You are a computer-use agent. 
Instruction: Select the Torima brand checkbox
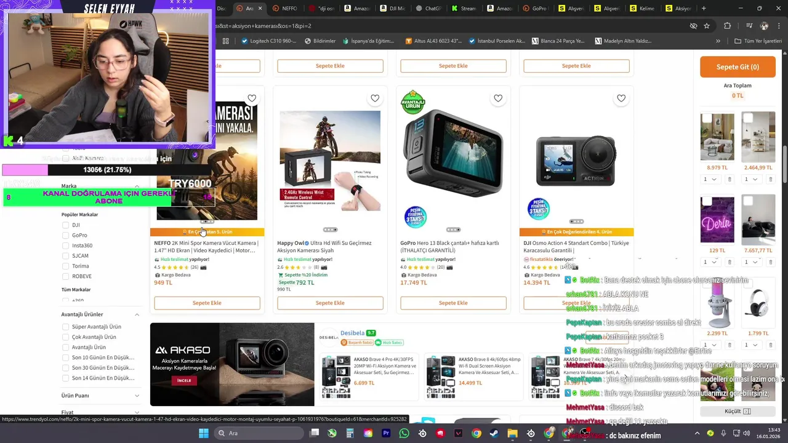(65, 266)
